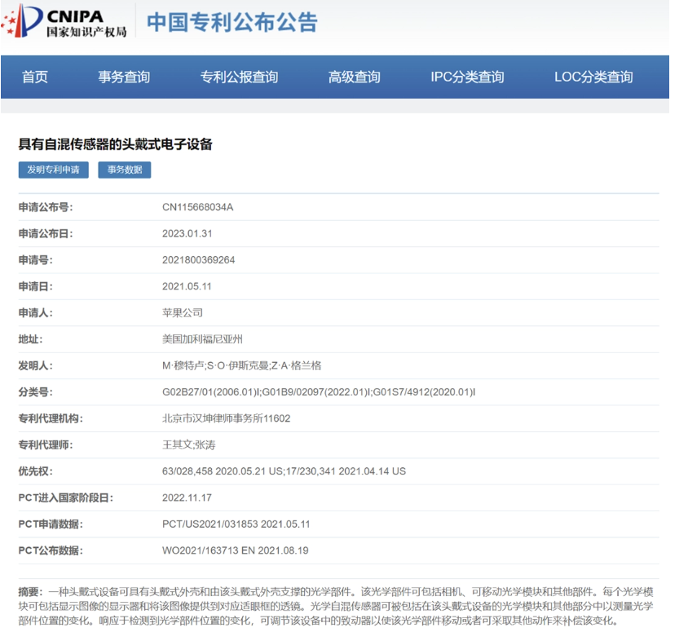Click the publication number CN115668034A
The height and width of the screenshot is (632, 688).
tap(197, 207)
